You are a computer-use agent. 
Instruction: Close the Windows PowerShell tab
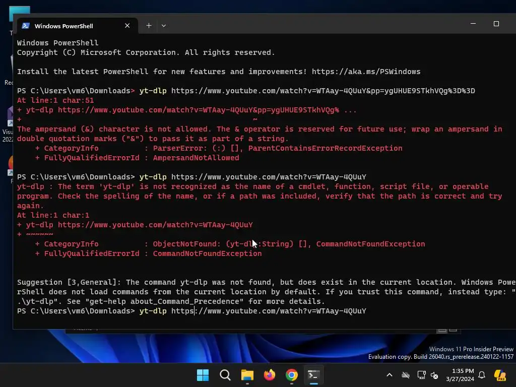127,26
